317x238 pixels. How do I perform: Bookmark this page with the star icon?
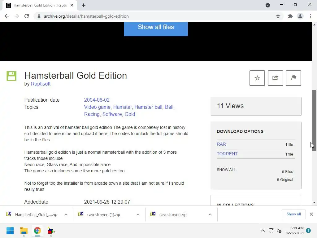278,16
